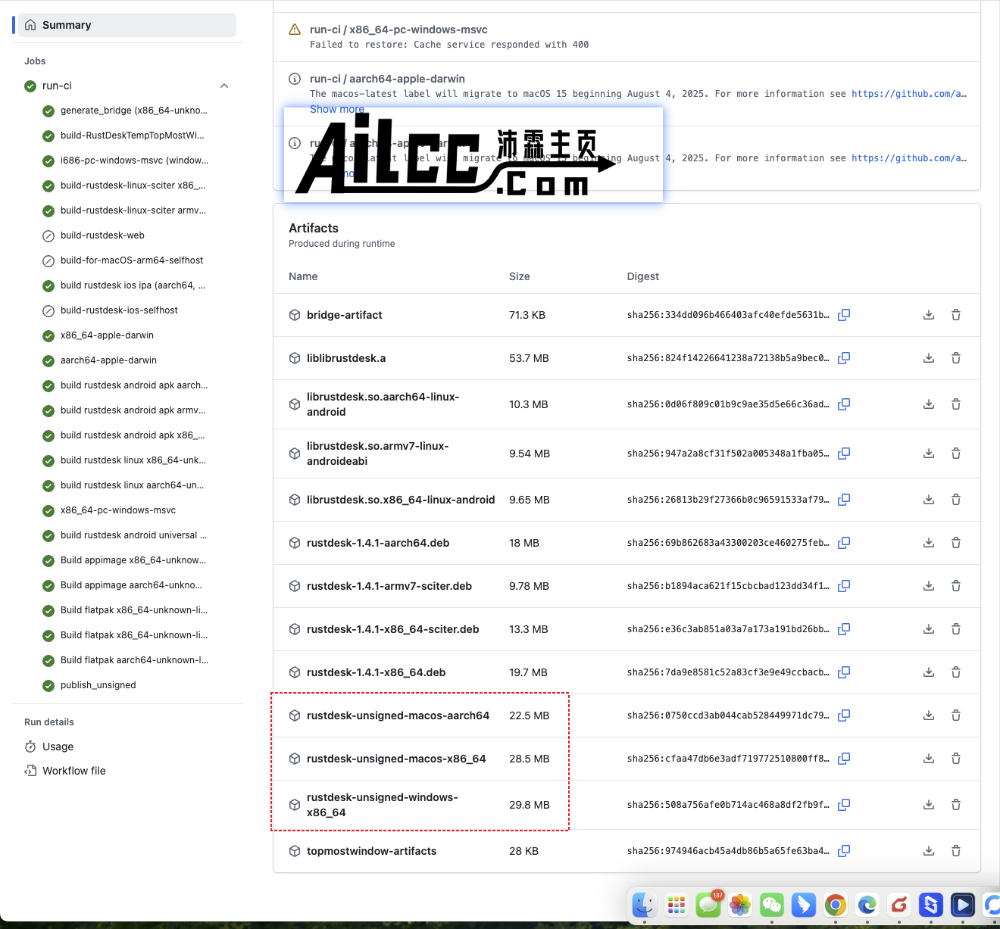
Task: Open Microsoft Edge from Dock
Action: (x=867, y=905)
